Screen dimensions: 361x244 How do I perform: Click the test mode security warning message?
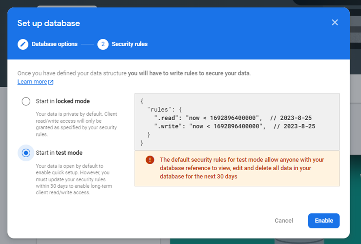(242, 168)
